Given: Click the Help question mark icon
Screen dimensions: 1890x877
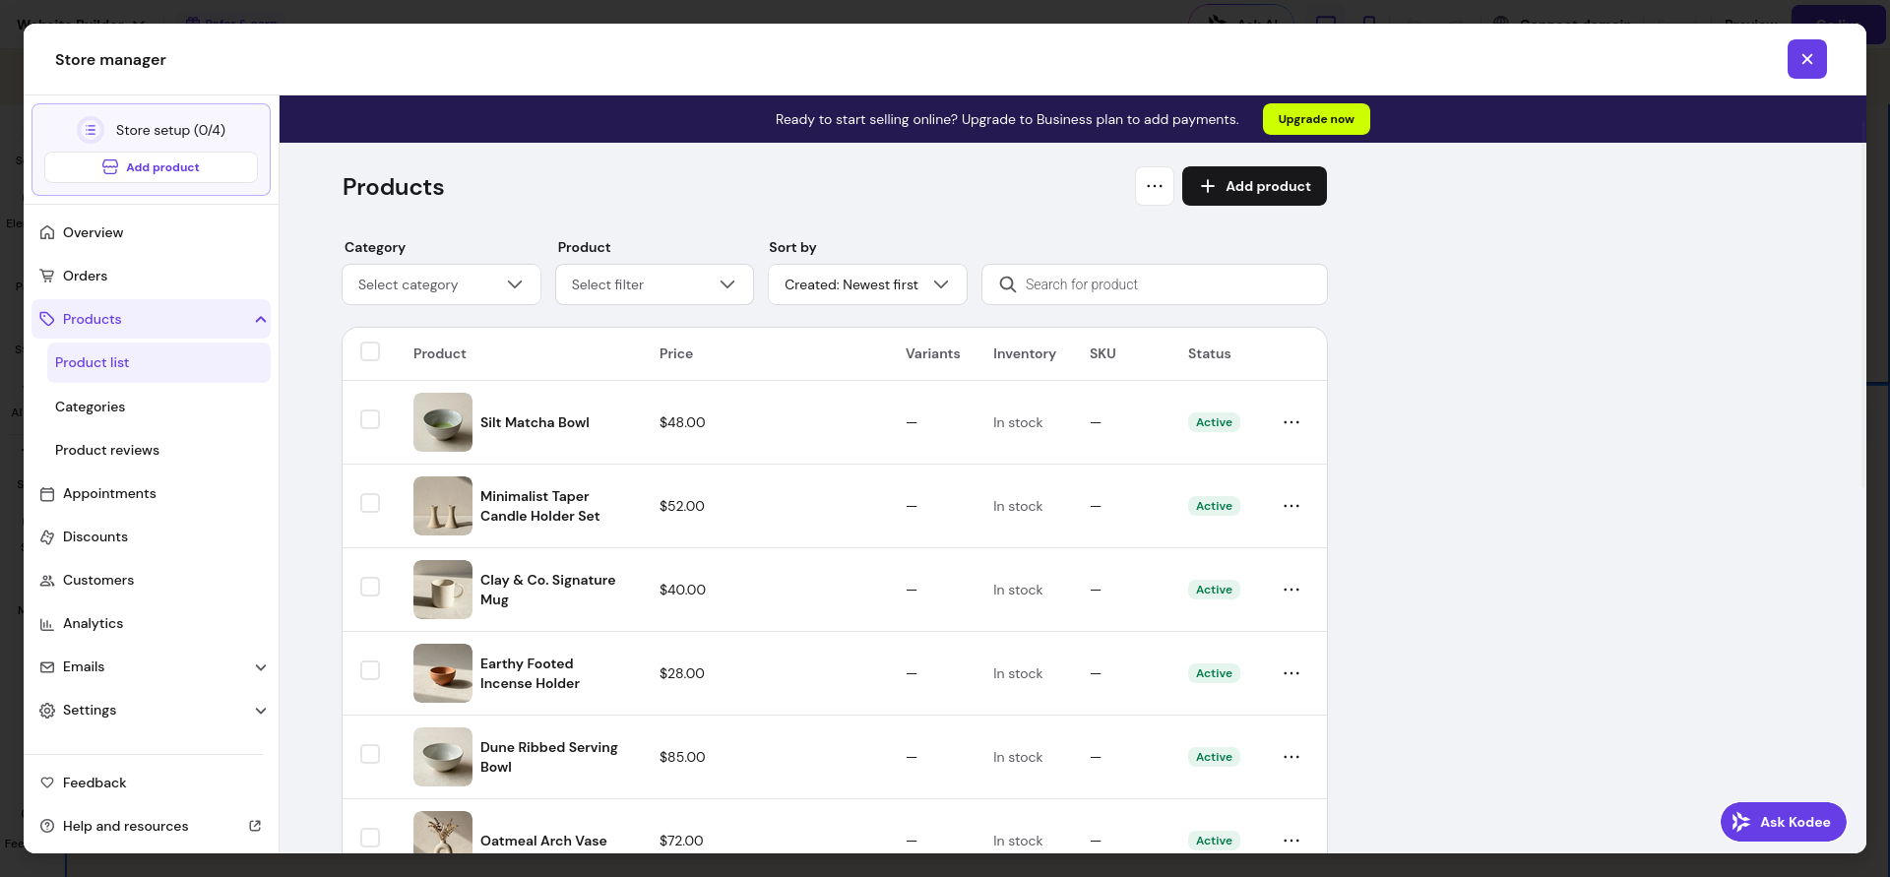Looking at the screenshot, I should [47, 826].
